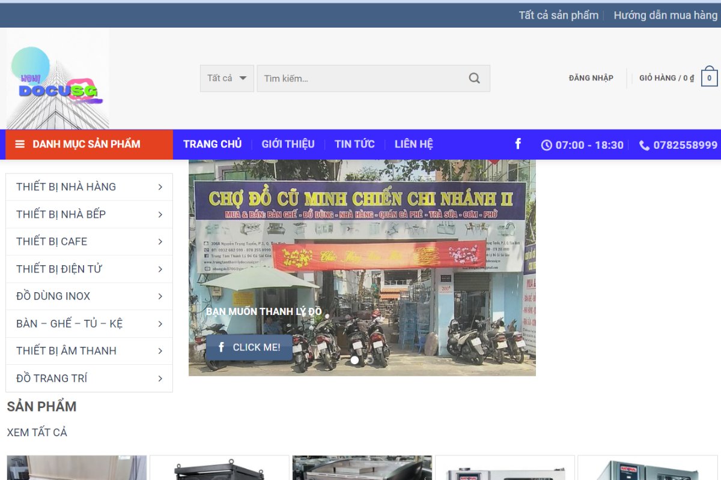Click the clock icon beside 07:00 - 18:30
The height and width of the screenshot is (480, 721).
pos(546,145)
